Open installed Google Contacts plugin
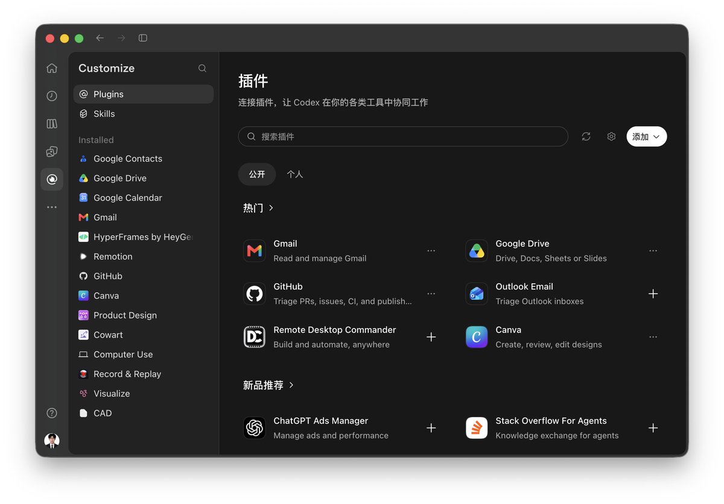This screenshot has height=504, width=724. click(x=144, y=159)
